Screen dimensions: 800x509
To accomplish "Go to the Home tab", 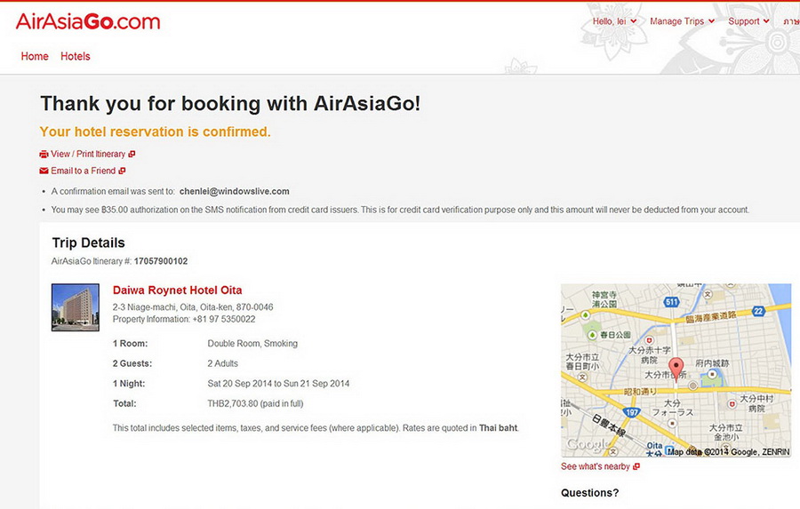I will pos(35,56).
